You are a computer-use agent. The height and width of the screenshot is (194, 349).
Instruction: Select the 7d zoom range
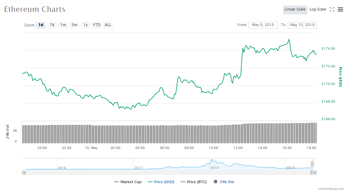click(x=52, y=25)
